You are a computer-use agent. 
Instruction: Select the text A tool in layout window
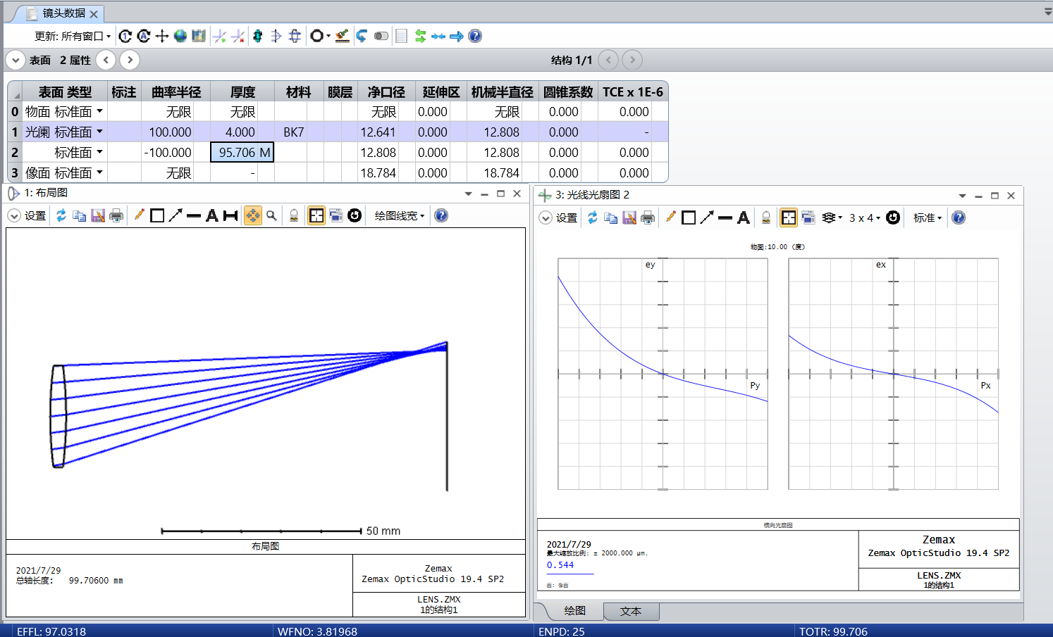coord(212,215)
